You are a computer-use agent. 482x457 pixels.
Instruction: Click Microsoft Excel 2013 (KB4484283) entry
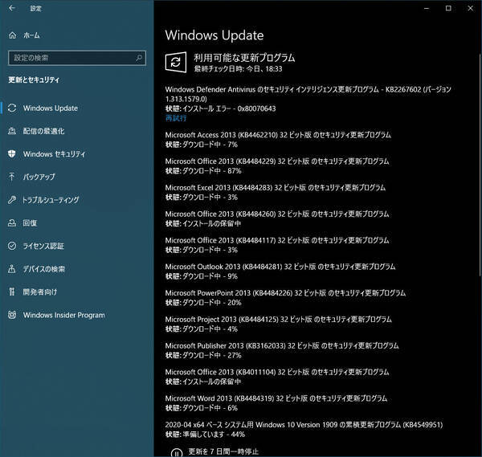tap(275, 188)
